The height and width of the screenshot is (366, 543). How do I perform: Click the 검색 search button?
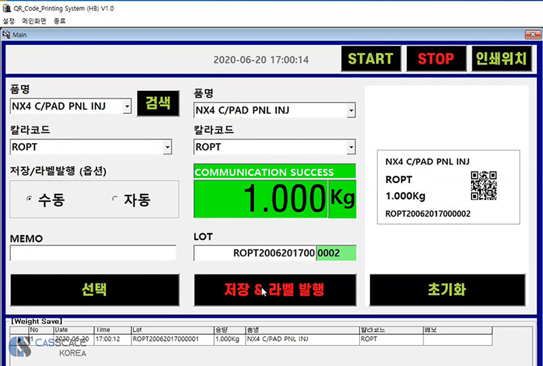tap(157, 104)
